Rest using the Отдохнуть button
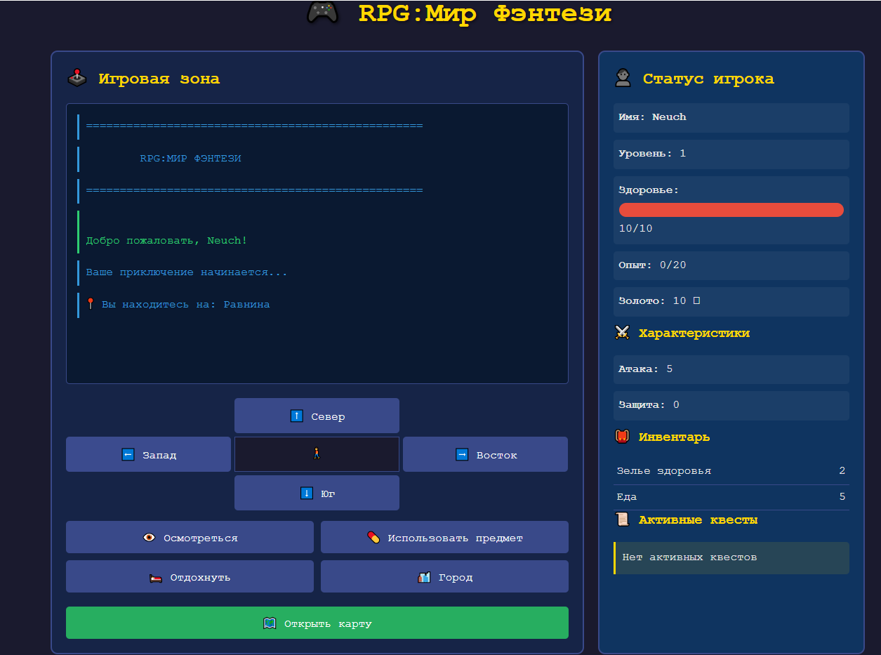The height and width of the screenshot is (655, 881). pyautogui.click(x=190, y=576)
